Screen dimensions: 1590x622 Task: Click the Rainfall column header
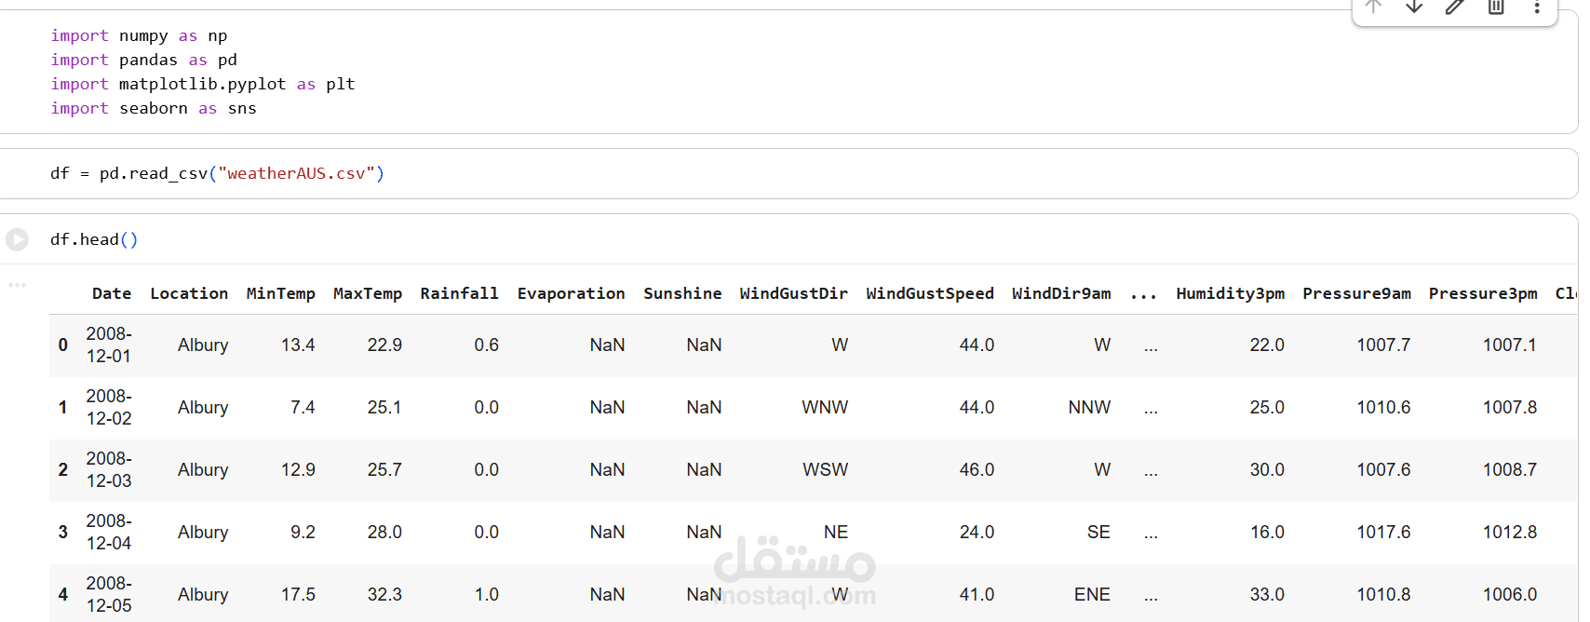[459, 293]
